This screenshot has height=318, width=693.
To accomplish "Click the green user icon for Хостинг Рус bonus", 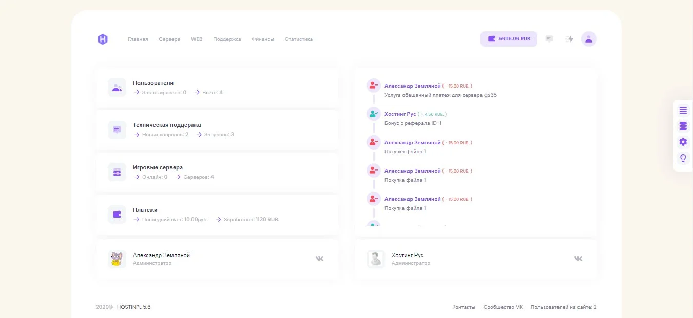I will coord(373,114).
